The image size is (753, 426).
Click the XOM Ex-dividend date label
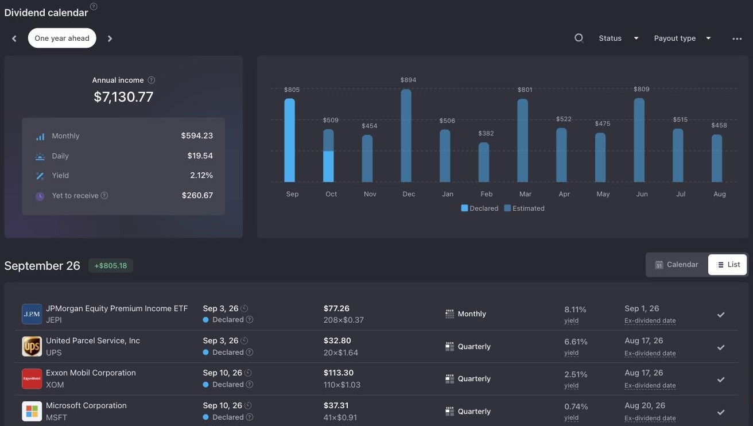(650, 386)
